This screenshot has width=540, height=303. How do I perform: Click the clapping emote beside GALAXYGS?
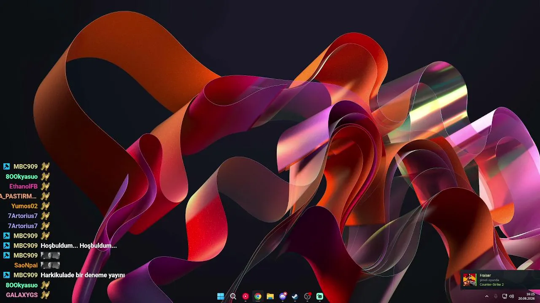pyautogui.click(x=45, y=295)
